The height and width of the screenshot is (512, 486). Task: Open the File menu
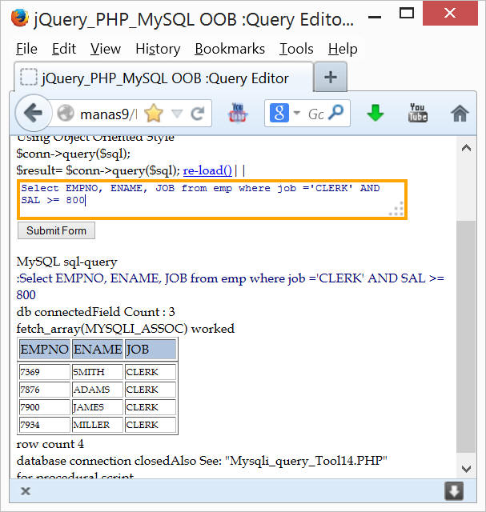26,49
